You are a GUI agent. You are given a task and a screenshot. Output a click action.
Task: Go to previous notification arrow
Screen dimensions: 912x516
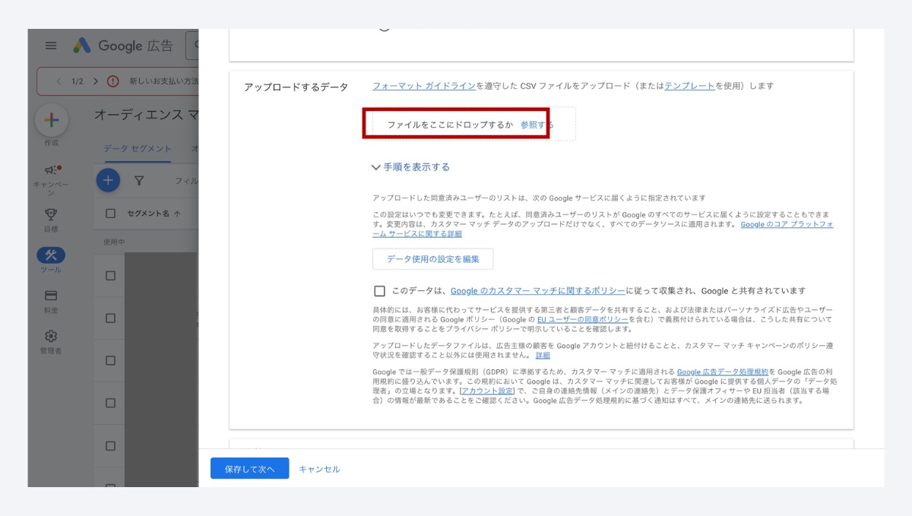(59, 81)
